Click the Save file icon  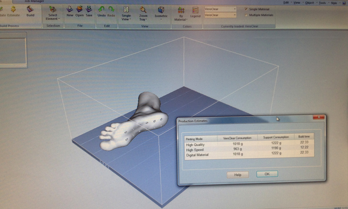coord(89,9)
